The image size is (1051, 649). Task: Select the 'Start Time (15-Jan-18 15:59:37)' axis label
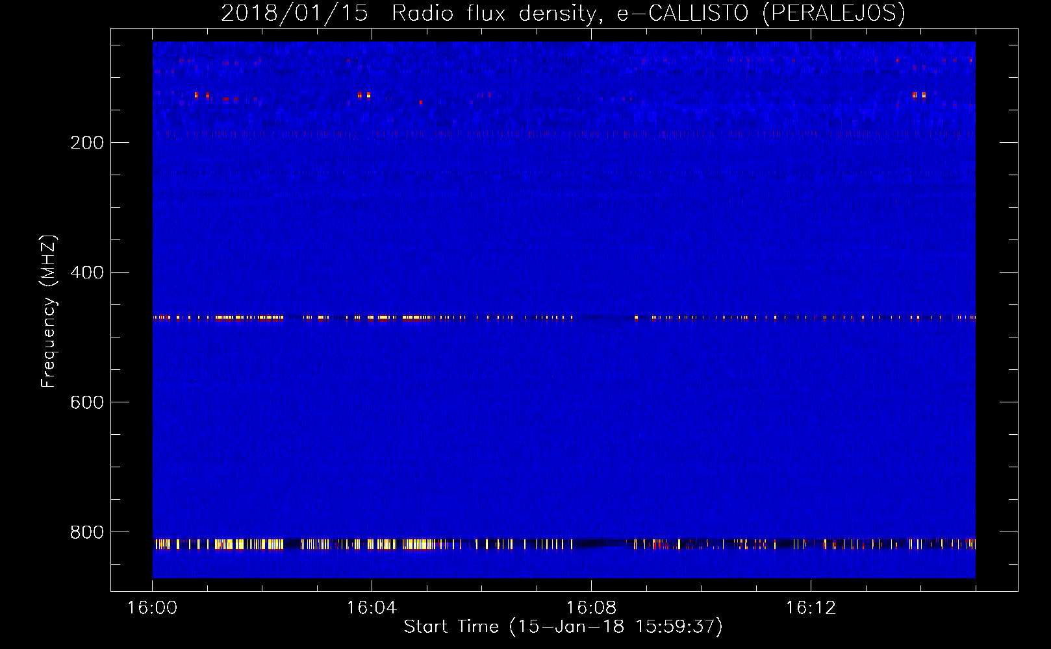[563, 627]
